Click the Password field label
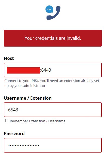 point(14,133)
